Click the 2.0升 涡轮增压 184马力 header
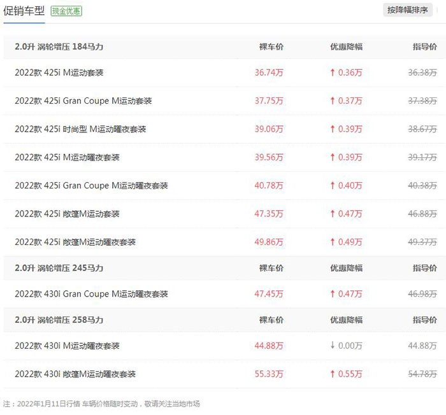Screen dimensions: 446x415 [59, 46]
